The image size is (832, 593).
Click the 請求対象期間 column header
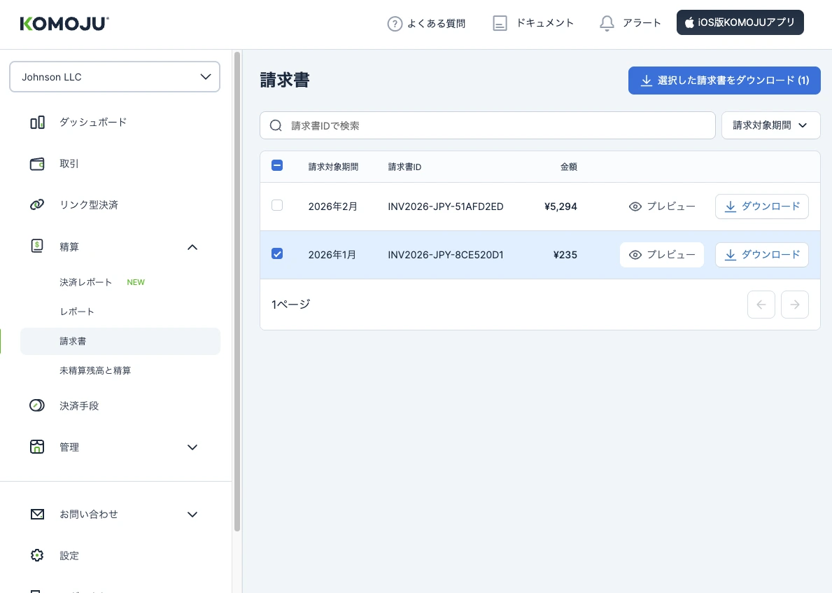tap(333, 167)
